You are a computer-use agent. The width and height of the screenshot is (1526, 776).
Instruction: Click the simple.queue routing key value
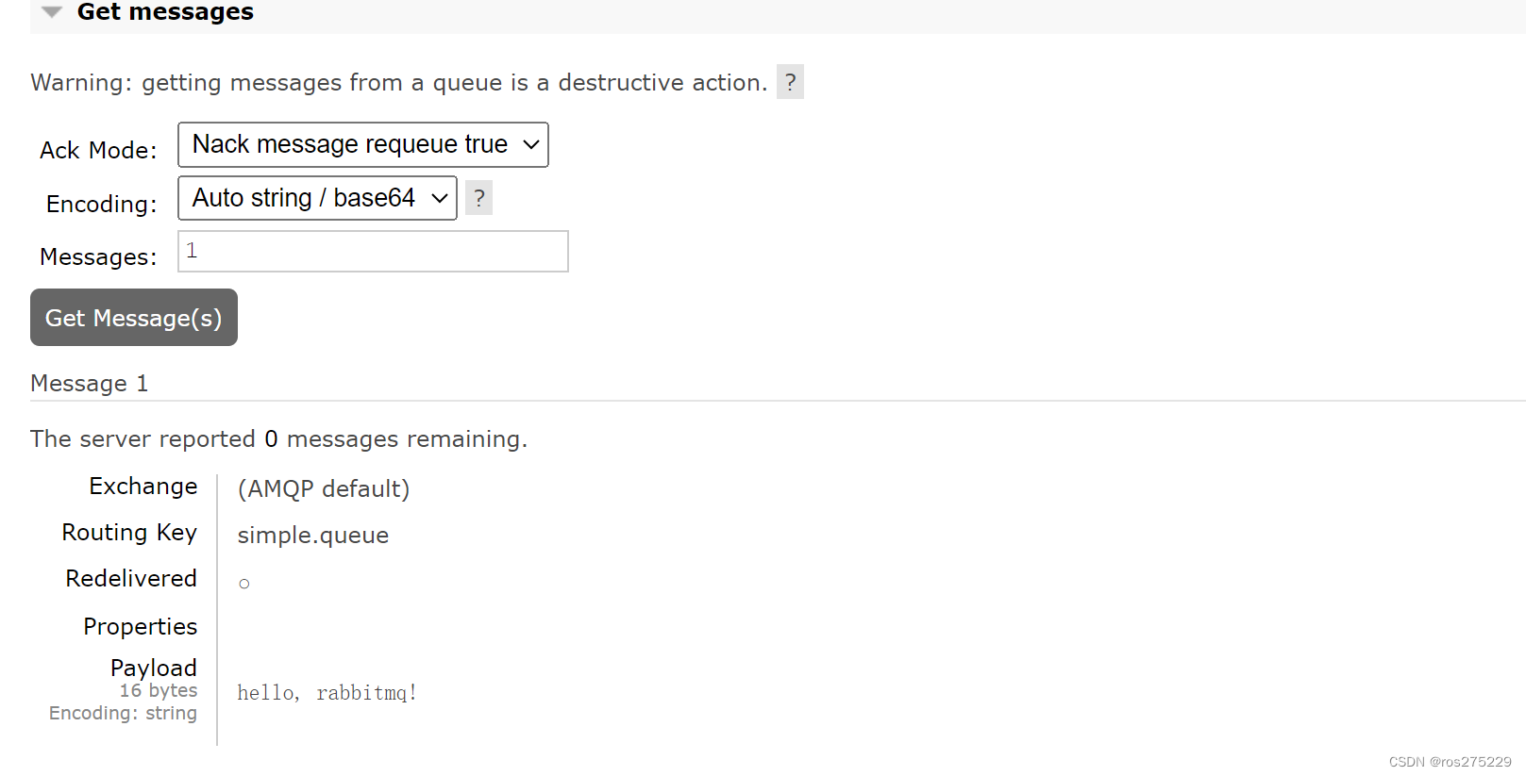[x=313, y=536]
